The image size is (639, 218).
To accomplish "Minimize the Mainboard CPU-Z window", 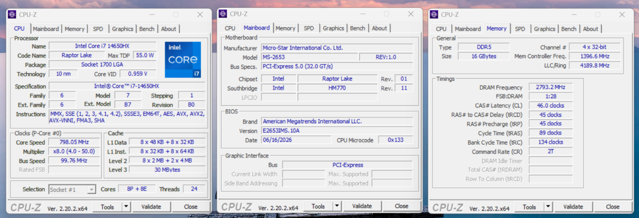I will tap(363, 14).
